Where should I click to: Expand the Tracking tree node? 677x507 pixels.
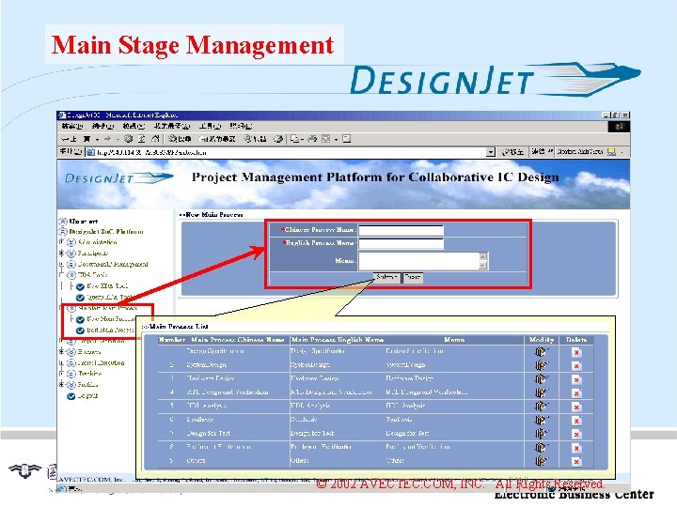click(x=62, y=374)
